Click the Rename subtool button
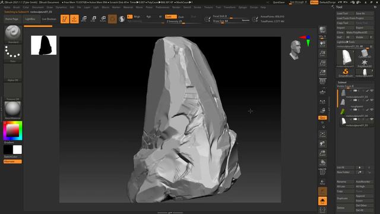 (346, 182)
